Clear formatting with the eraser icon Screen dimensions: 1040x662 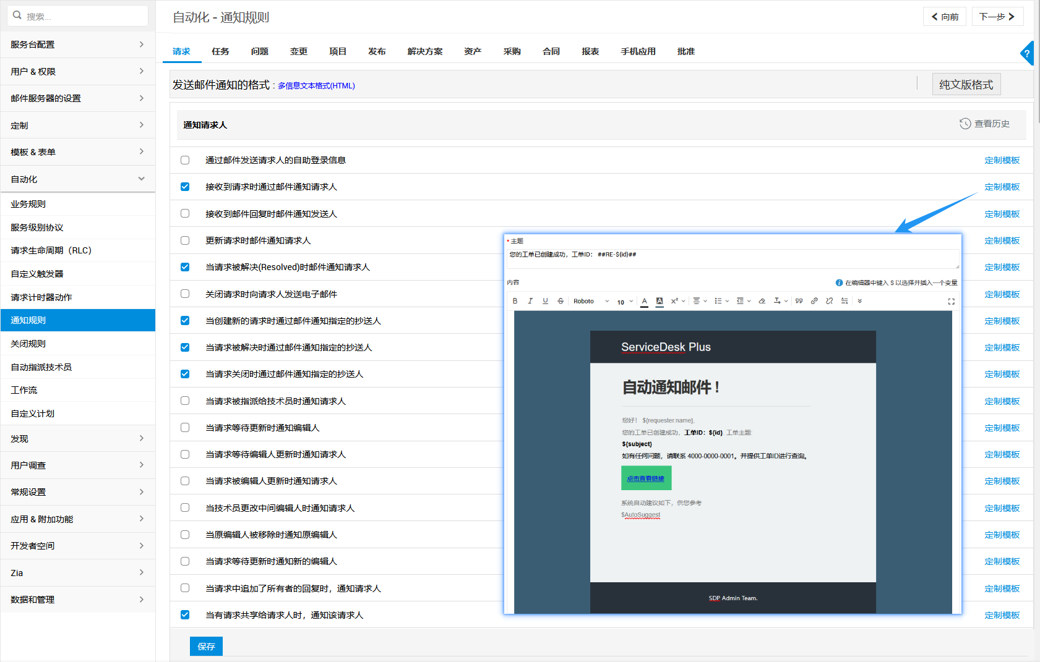pos(762,301)
